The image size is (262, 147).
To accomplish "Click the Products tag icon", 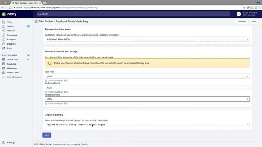I will coord(4,31).
